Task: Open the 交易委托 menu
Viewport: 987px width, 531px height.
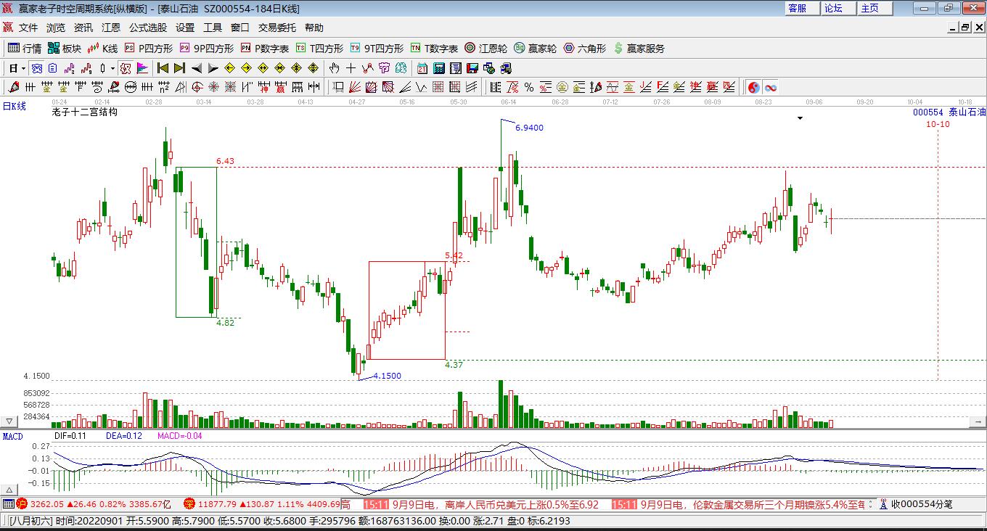Action: coord(277,28)
